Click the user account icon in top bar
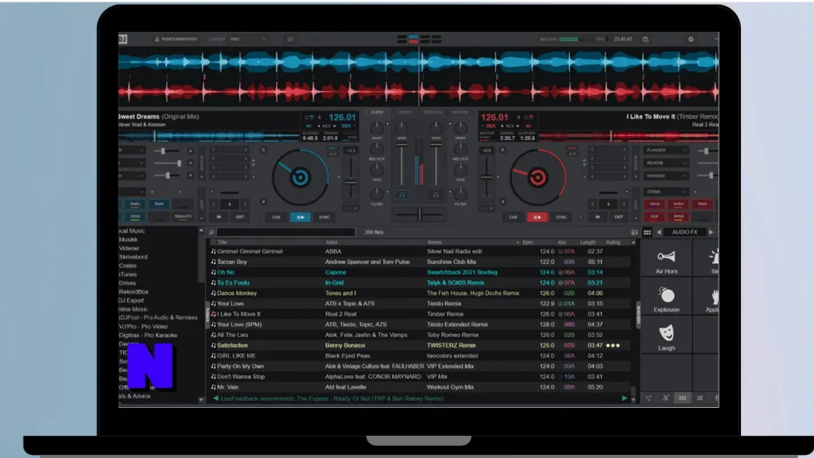814x458 pixels. click(x=157, y=39)
